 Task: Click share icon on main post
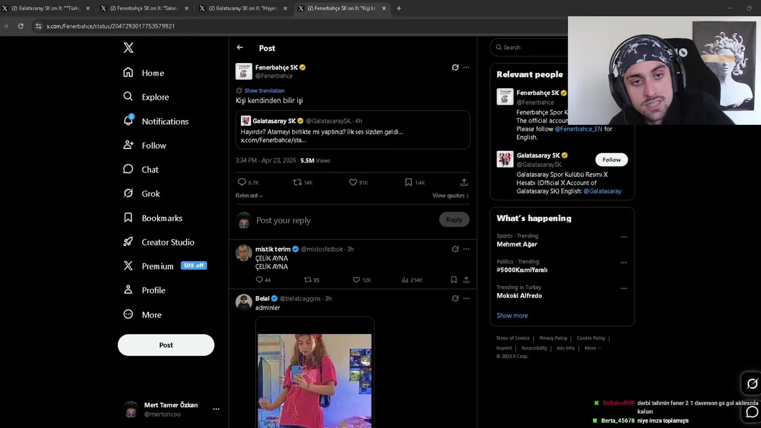pyautogui.click(x=464, y=182)
